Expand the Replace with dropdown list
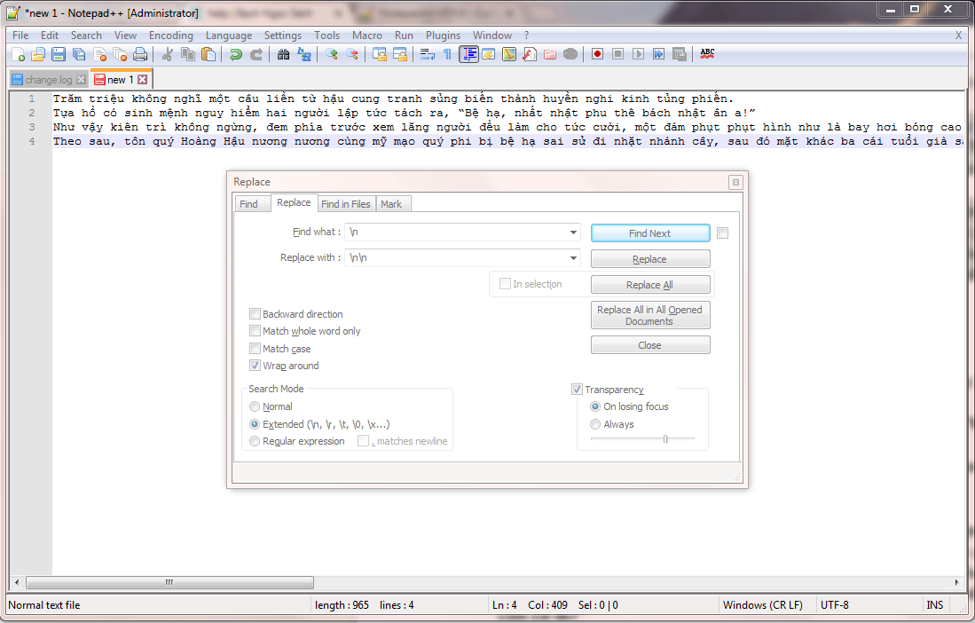The height and width of the screenshot is (623, 975). 573,258
